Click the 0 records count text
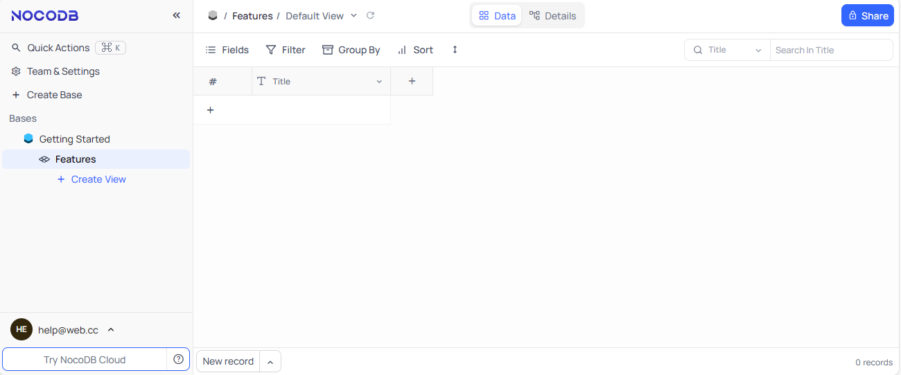 873,362
